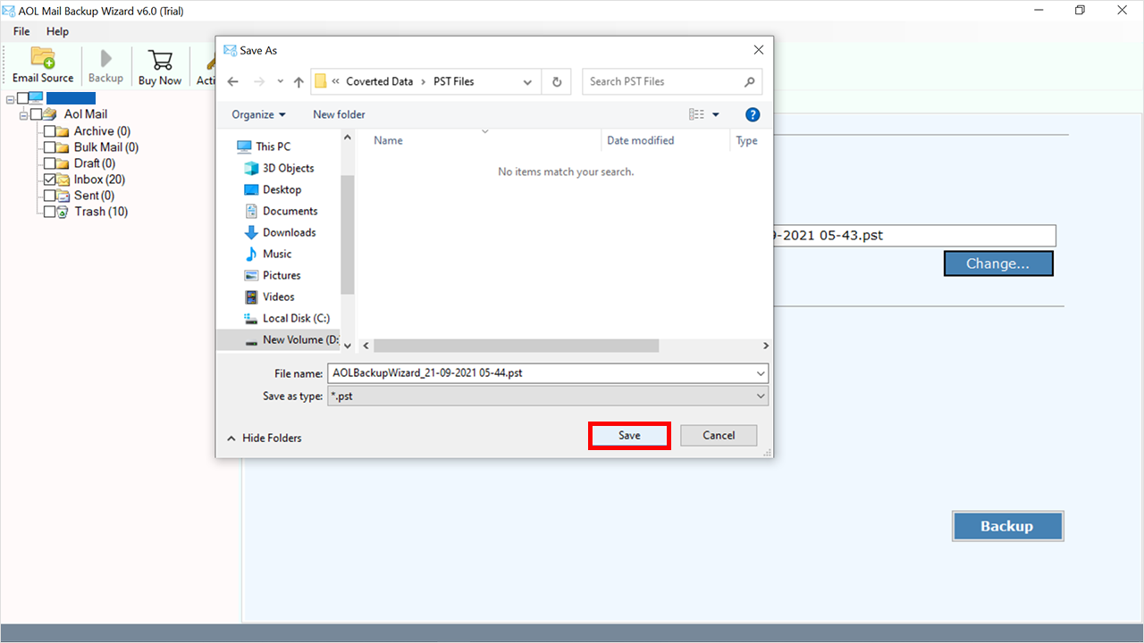Select 3D Objects in navigation pane
Image resolution: width=1144 pixels, height=643 pixels.
(x=279, y=168)
